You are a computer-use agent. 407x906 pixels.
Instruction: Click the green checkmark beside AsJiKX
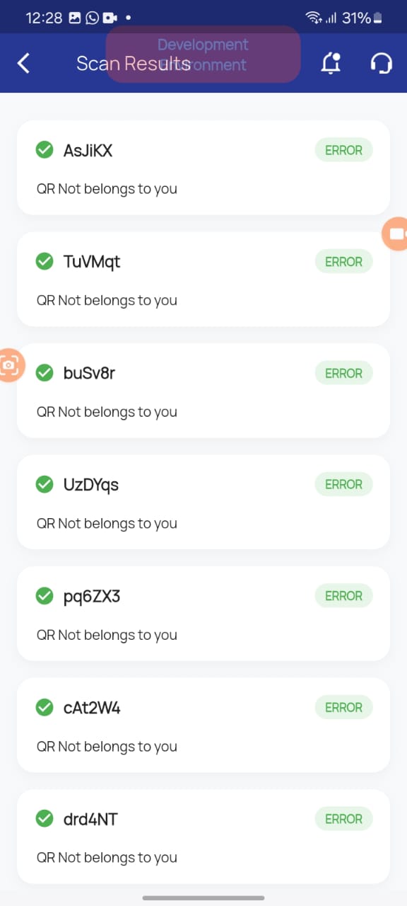pos(45,150)
